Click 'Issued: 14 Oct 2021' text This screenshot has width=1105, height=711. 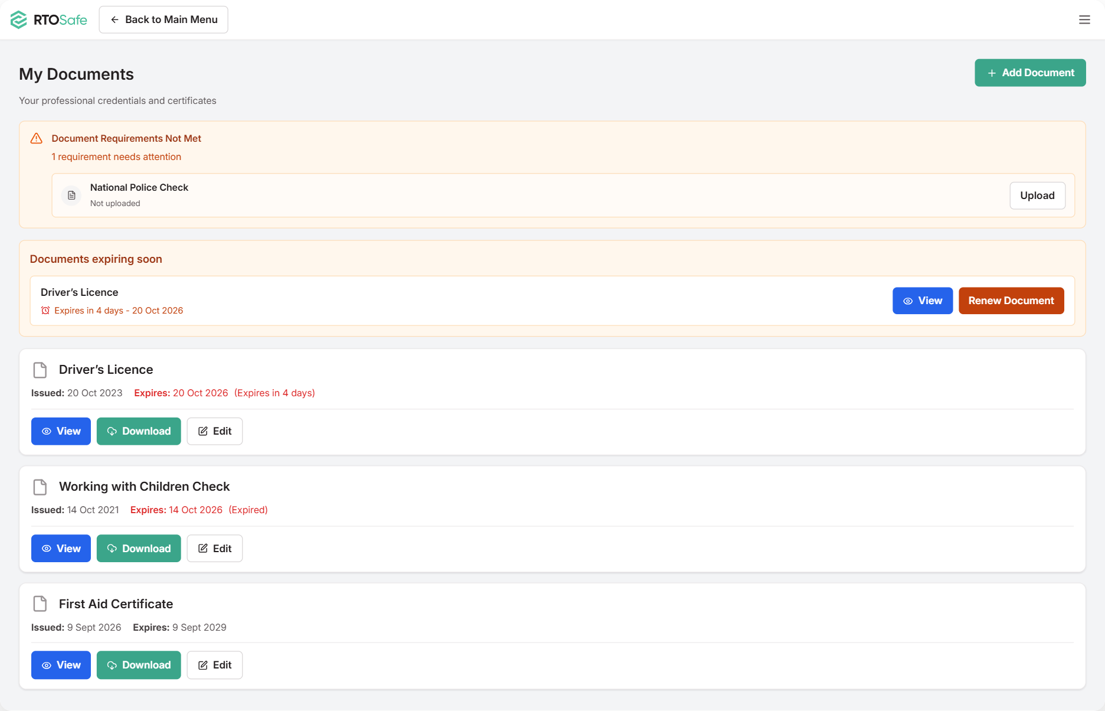[75, 510]
